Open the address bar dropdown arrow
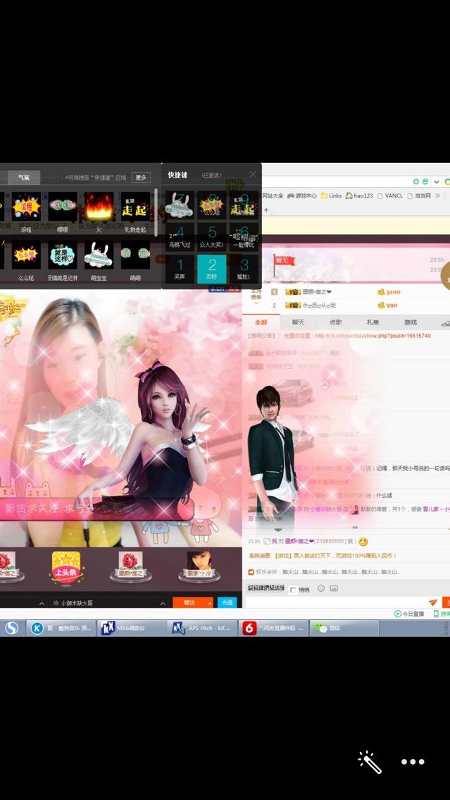450x800 pixels. (436, 181)
